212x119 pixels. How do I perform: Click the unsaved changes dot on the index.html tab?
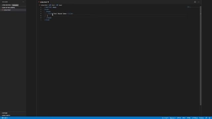pos(48,2)
